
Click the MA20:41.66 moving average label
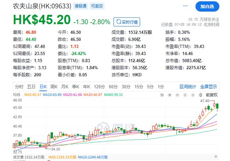coord(72,95)
